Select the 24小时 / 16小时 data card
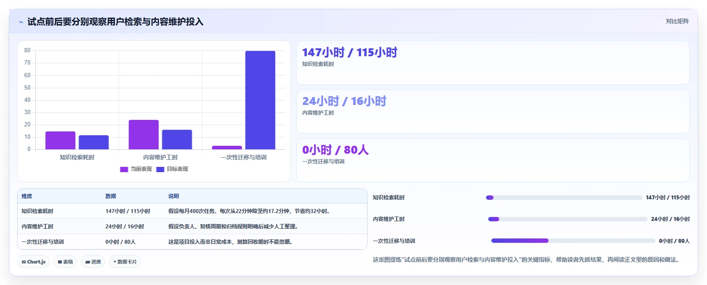Screen dimensions: 707x285 pyautogui.click(x=493, y=112)
